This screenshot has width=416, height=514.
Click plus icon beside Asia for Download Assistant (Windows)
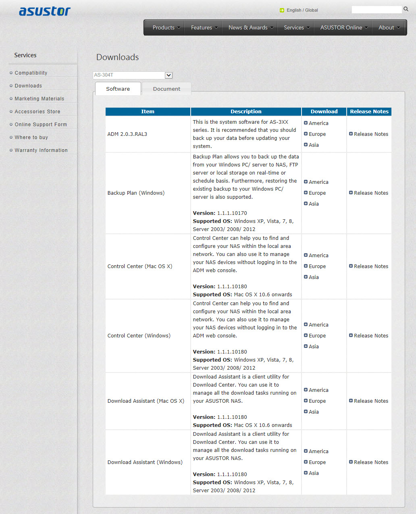(306, 473)
